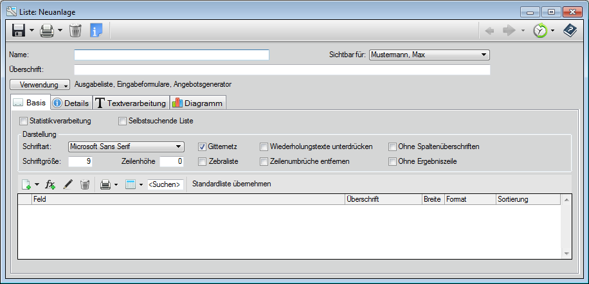Image resolution: width=589 pixels, height=284 pixels.
Task: Click the add formula fx icon
Action: pos(50,184)
